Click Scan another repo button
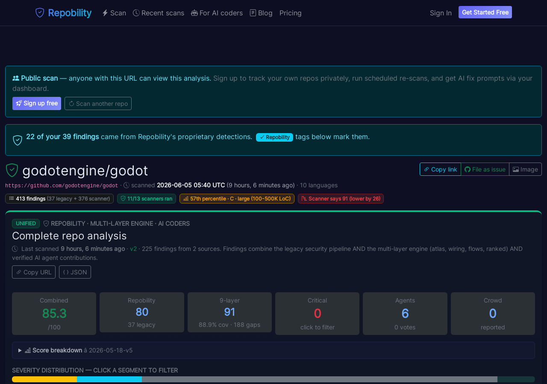547x384 pixels. coord(98,103)
